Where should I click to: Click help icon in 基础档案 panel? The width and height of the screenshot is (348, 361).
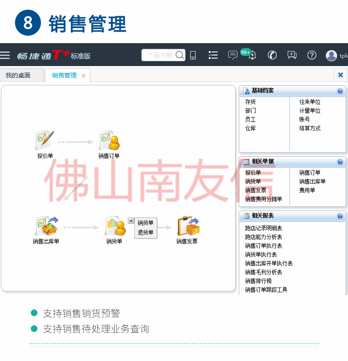[x=340, y=91]
